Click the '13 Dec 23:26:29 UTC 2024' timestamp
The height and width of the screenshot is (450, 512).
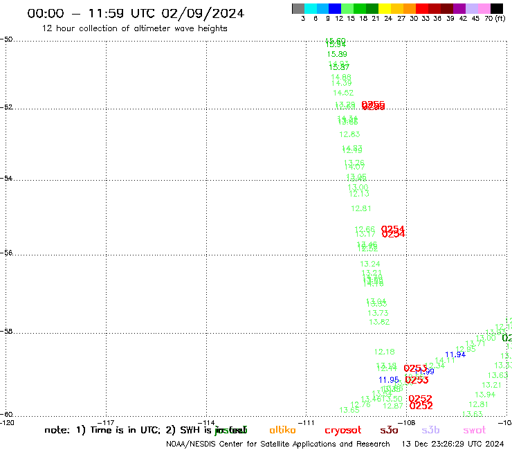[x=452, y=444]
